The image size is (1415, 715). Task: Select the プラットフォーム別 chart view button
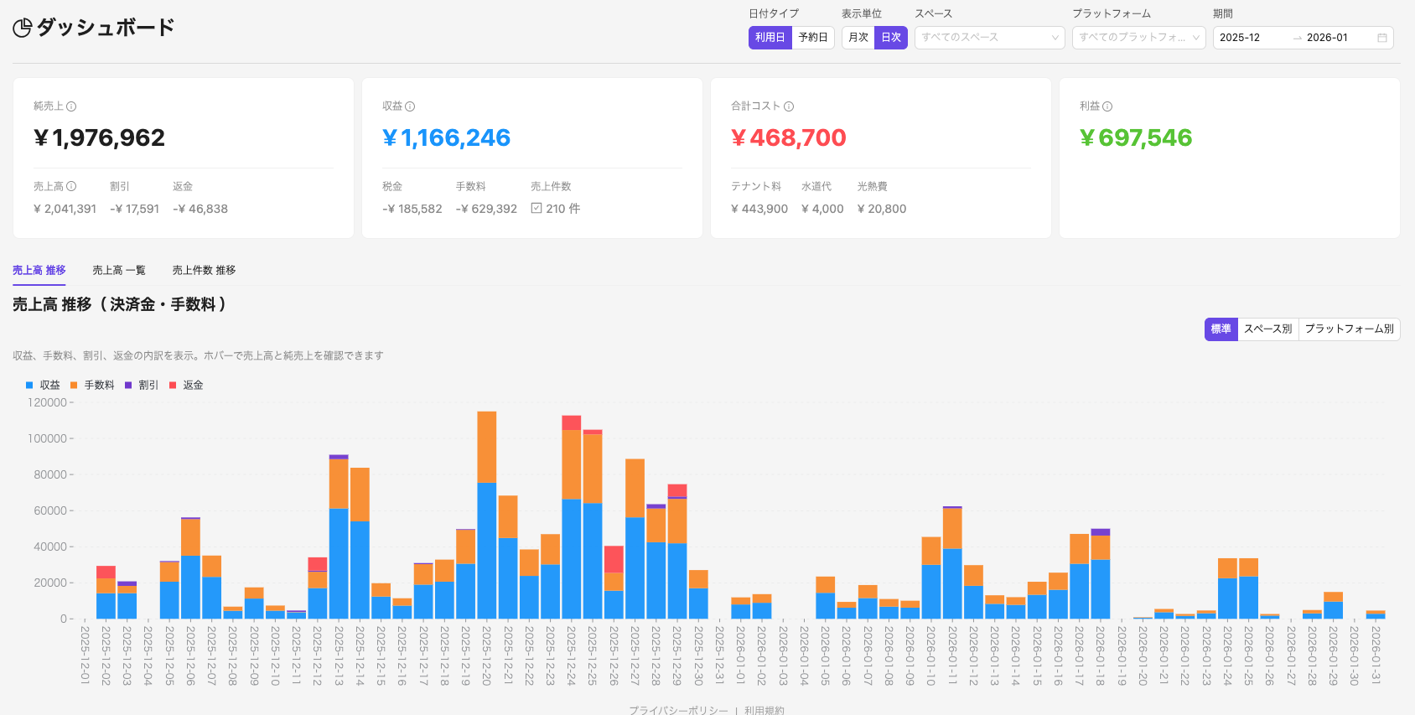coord(1349,329)
